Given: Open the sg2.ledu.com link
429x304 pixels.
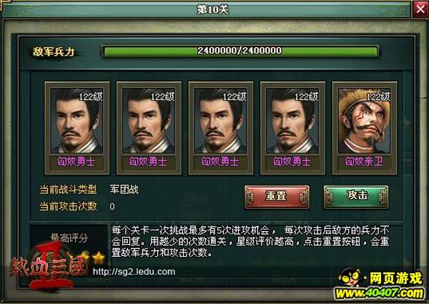Looking at the screenshot, I should click(x=134, y=272).
